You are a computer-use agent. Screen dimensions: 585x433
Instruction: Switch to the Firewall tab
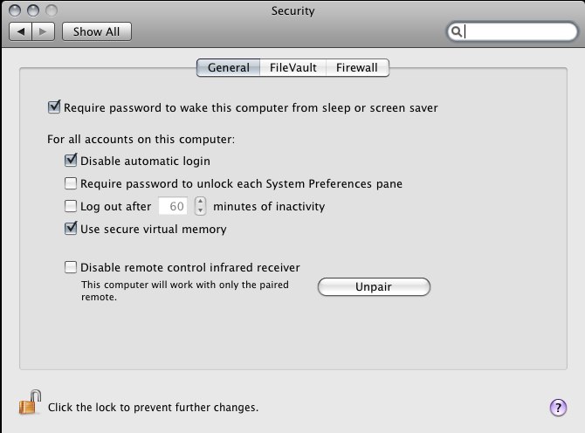pos(357,67)
